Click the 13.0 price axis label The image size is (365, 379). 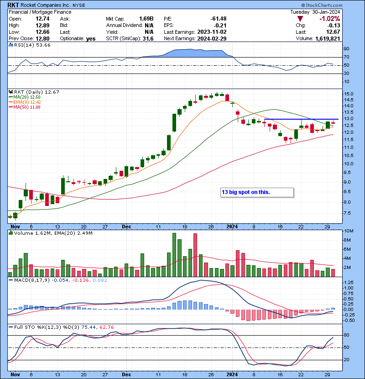(349, 119)
